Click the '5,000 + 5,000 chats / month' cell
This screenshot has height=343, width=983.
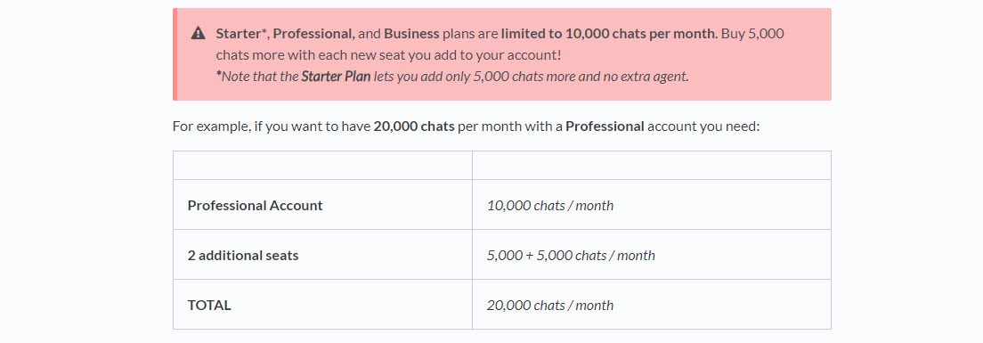click(652, 255)
